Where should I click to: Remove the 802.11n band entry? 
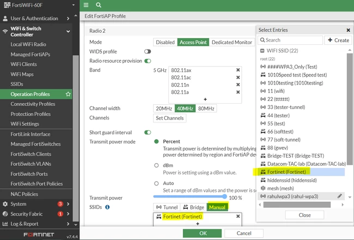[238, 85]
